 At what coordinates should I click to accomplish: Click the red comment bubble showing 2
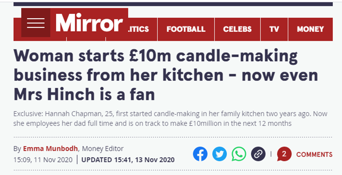click(x=284, y=154)
